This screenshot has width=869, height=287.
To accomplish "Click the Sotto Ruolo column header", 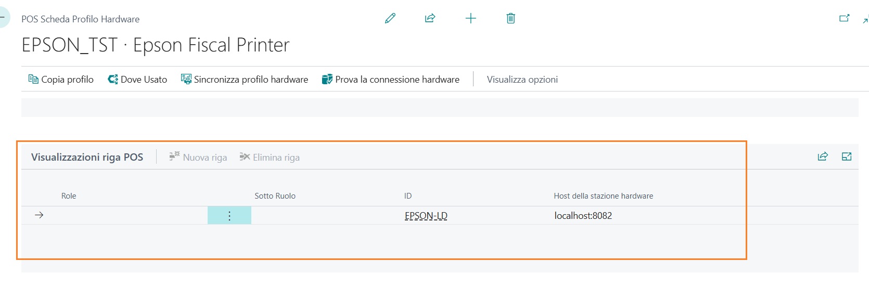I will coord(275,196).
